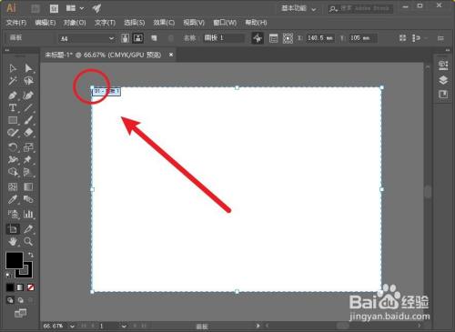Select the Line Segment tool
Image resolution: width=455 pixels, height=332 pixels.
(x=28, y=107)
